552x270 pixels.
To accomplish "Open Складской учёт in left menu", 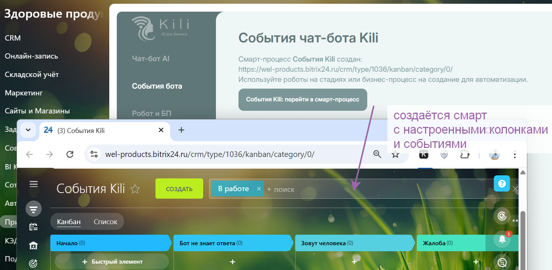I will coord(32,74).
